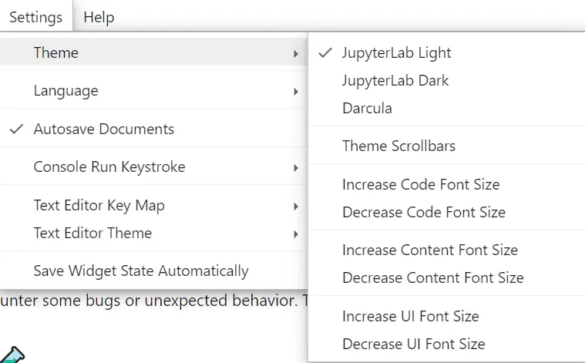Select the JupyterLab Light theme
The width and height of the screenshot is (585, 363).
coord(446,53)
